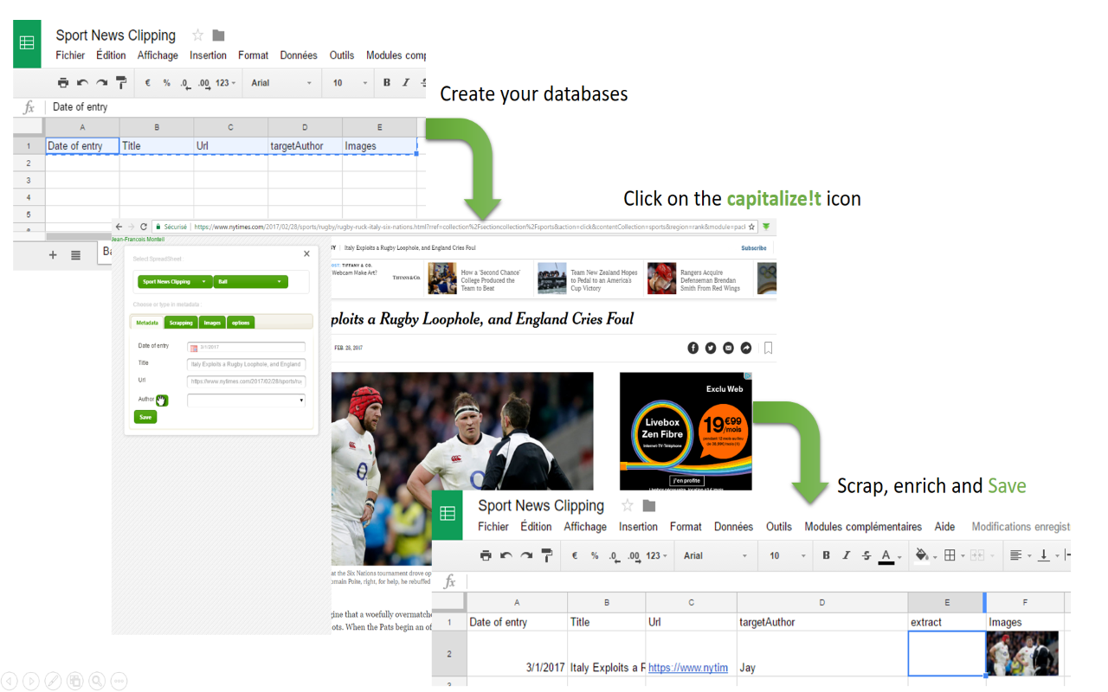Click Subscribe link on NYTimes page
This screenshot has width=1108, height=692.
click(x=753, y=248)
